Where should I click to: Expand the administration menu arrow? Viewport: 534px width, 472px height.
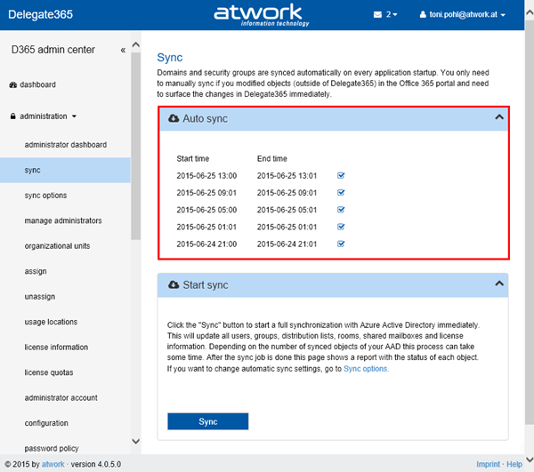pyautogui.click(x=74, y=116)
